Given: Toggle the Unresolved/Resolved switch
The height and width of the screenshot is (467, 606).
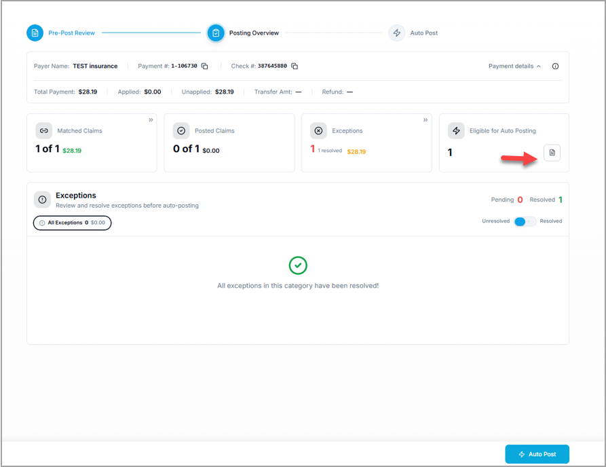Looking at the screenshot, I should tap(525, 221).
